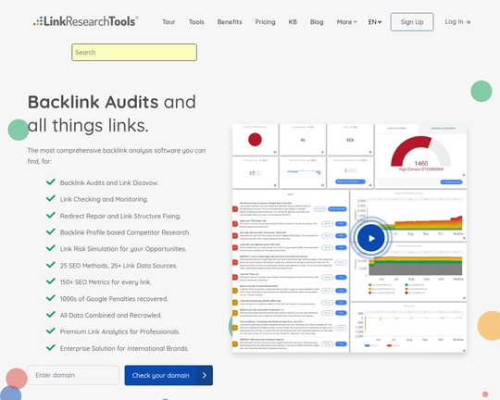
Task: Click the checkmark beside Google Penalties recovered
Action: 51,298
